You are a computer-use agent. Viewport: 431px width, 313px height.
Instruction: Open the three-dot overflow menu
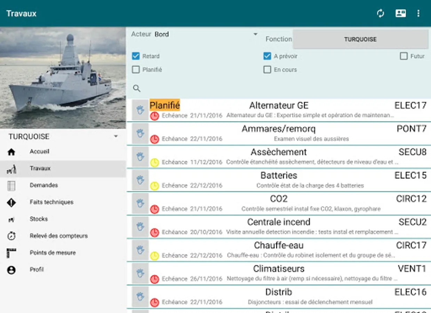tap(418, 14)
